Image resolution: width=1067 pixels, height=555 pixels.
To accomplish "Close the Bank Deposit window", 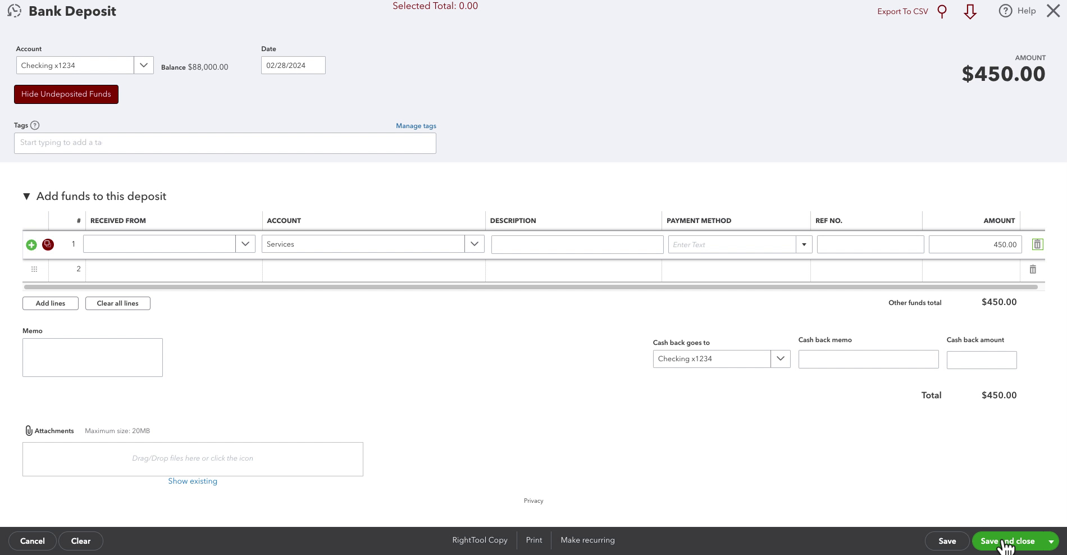I will [1054, 11].
